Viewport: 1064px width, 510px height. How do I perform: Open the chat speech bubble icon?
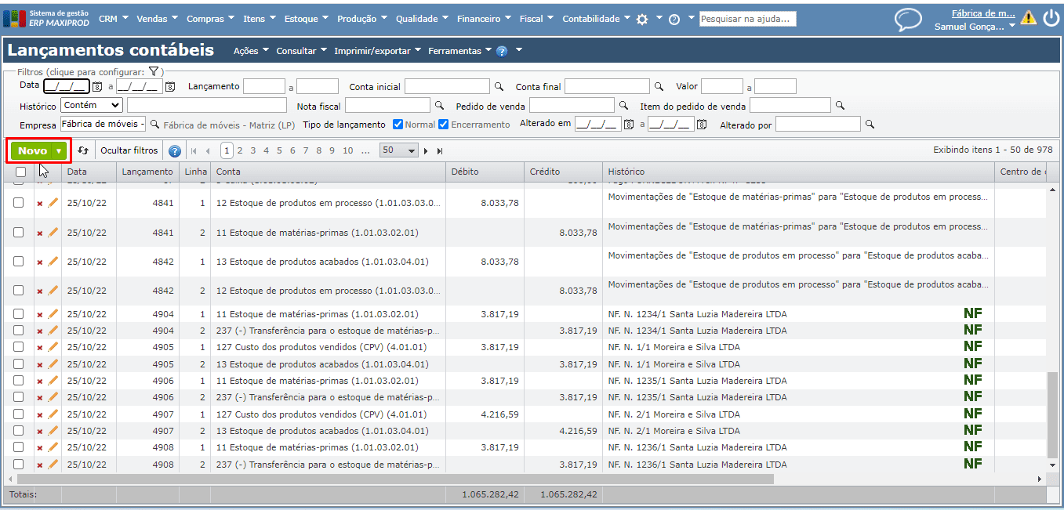(908, 19)
